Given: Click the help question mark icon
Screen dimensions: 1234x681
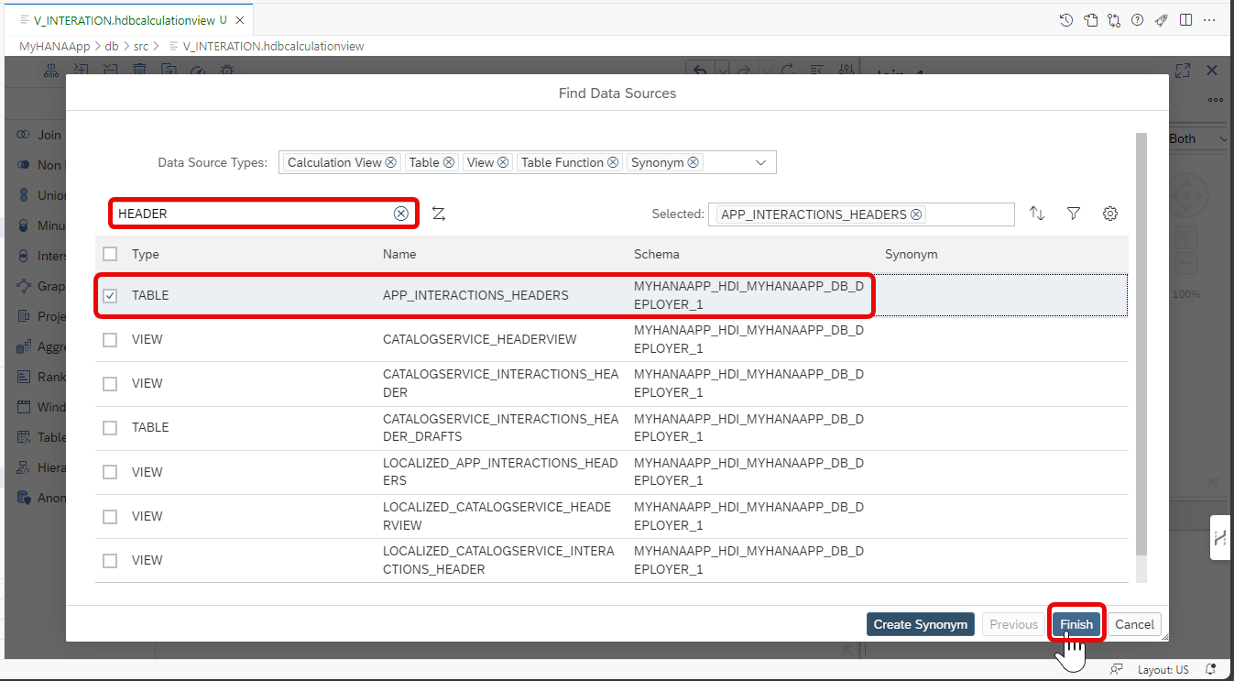Looking at the screenshot, I should pyautogui.click(x=1137, y=18).
